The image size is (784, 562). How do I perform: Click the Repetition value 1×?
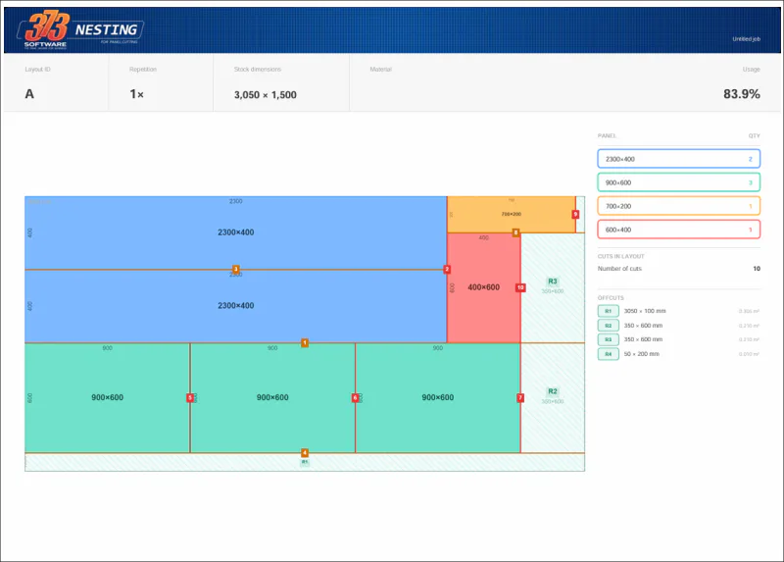[x=136, y=94]
